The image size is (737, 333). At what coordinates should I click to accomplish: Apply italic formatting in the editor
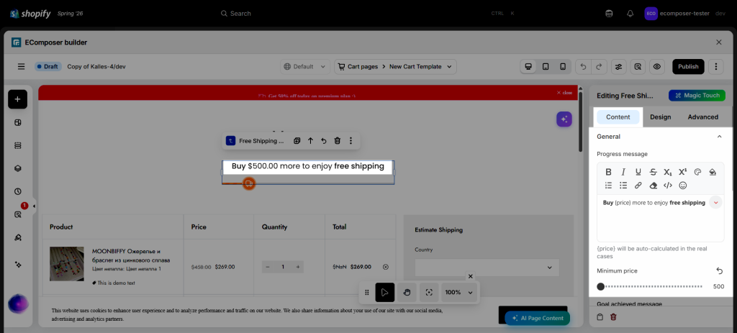tap(623, 172)
